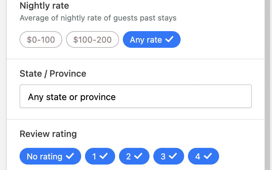Image resolution: width=272 pixels, height=170 pixels.
Task: Click the checkmark icon in Any rate
Action: (x=169, y=39)
